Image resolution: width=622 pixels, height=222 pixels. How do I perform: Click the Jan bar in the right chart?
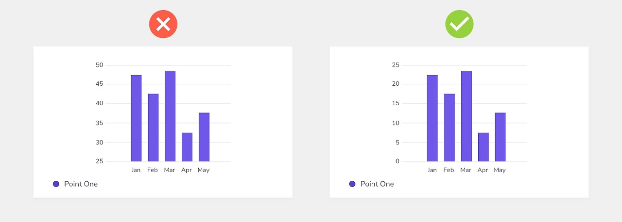[432, 118]
